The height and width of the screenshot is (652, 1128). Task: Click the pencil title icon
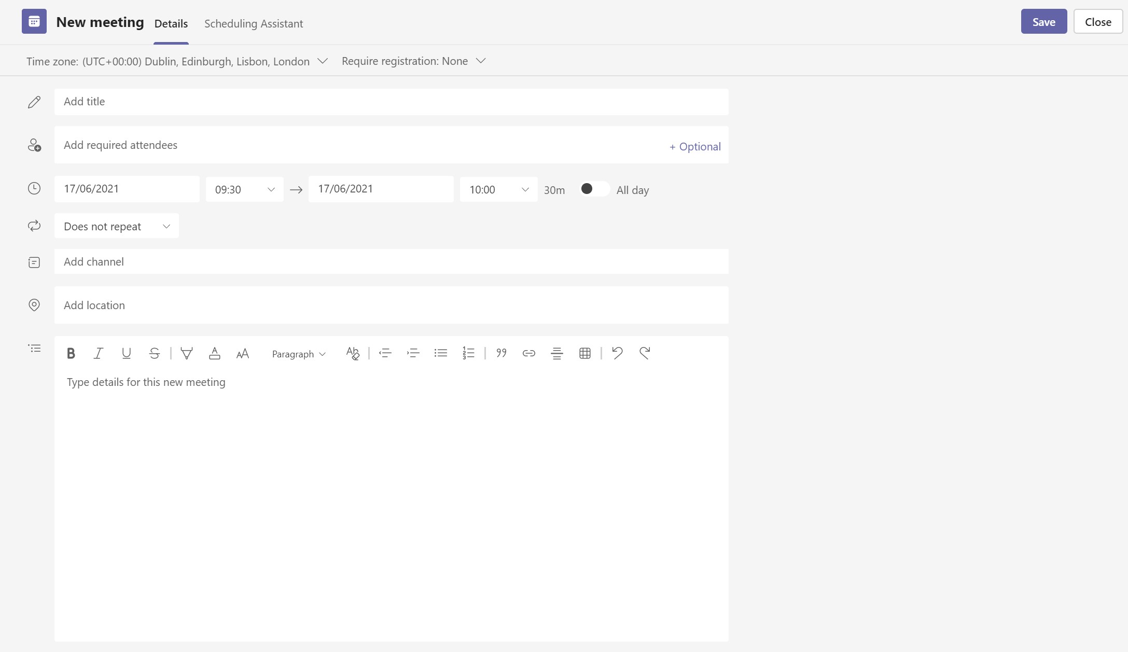[x=34, y=102]
